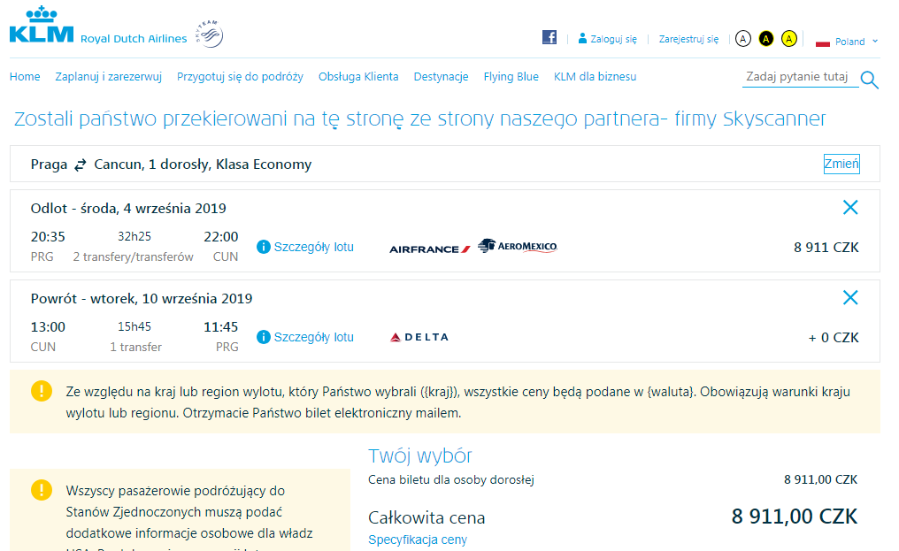Click departure time 20:35
Screen dimensions: 899x551
(x=48, y=237)
